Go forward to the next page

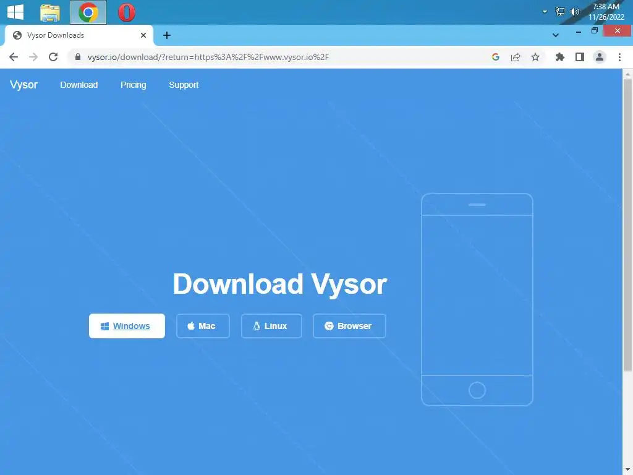(x=33, y=57)
